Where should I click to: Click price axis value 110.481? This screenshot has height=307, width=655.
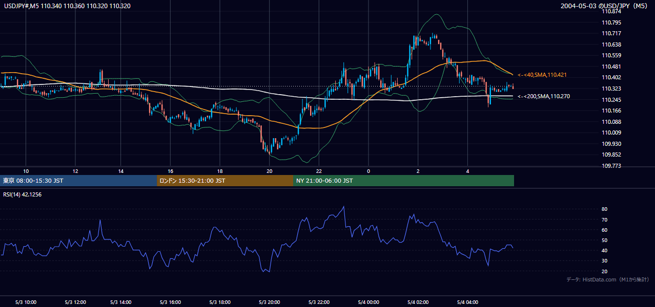click(x=611, y=67)
